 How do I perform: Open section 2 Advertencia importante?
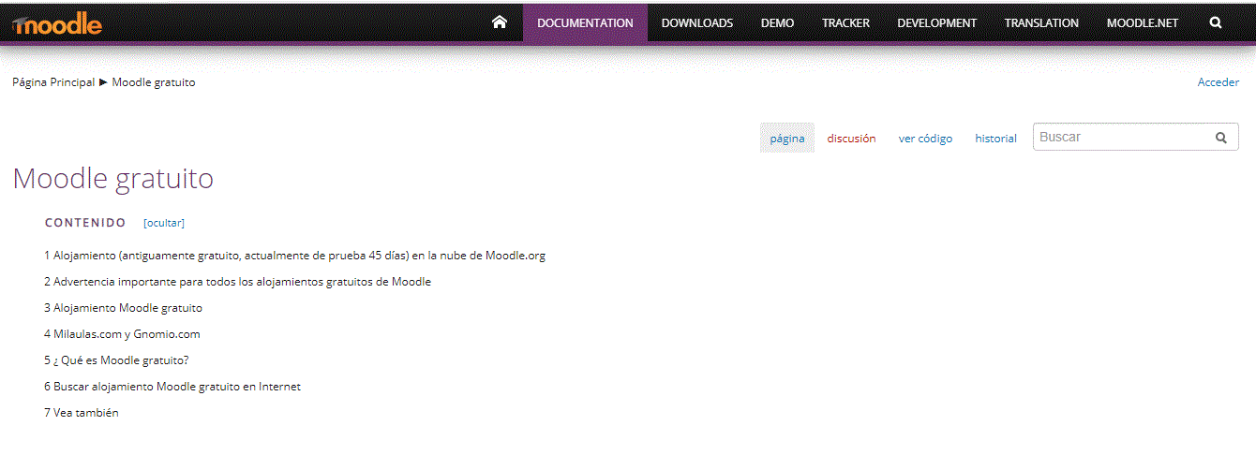pyautogui.click(x=237, y=282)
